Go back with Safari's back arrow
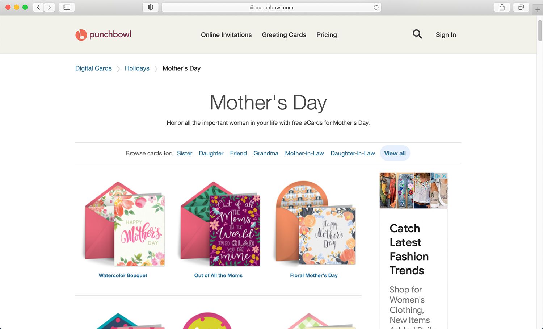543x329 pixels. coord(38,7)
